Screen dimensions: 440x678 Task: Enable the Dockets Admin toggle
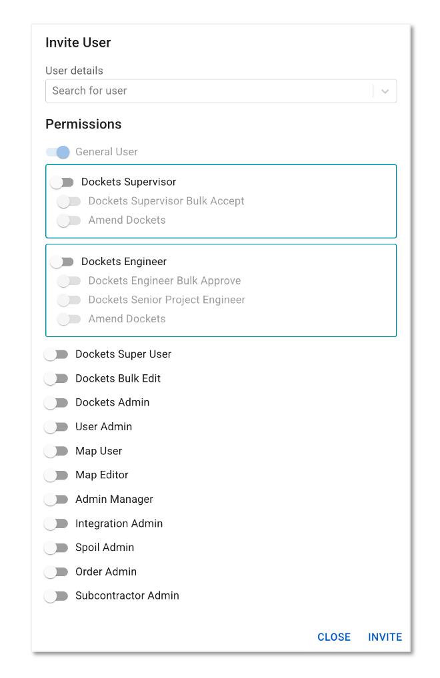pos(56,403)
